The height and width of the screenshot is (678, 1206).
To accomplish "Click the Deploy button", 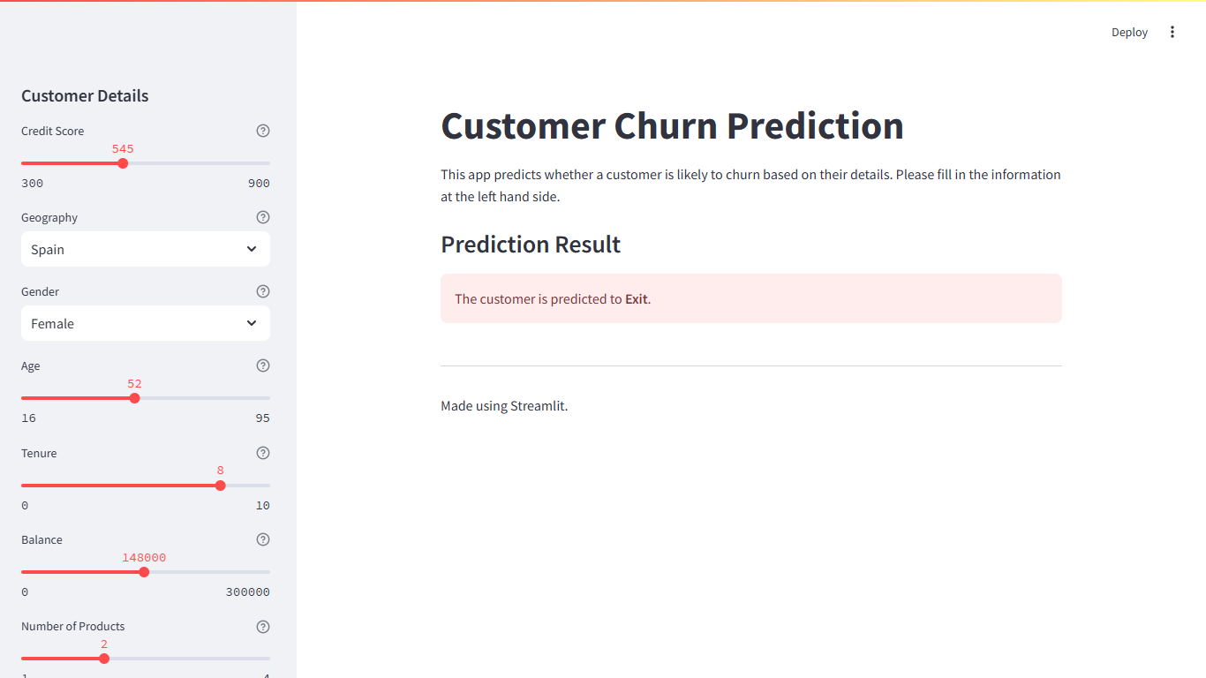I will click(1129, 32).
